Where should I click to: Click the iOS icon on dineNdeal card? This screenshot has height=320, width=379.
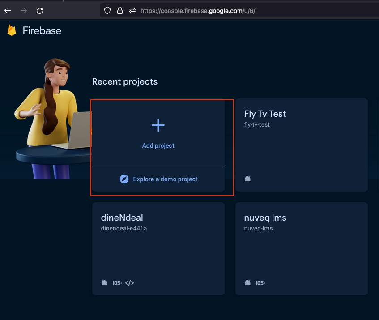[117, 283]
